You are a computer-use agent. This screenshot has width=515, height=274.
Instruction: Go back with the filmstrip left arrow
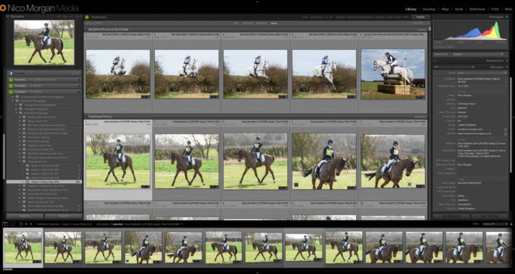click(26, 224)
